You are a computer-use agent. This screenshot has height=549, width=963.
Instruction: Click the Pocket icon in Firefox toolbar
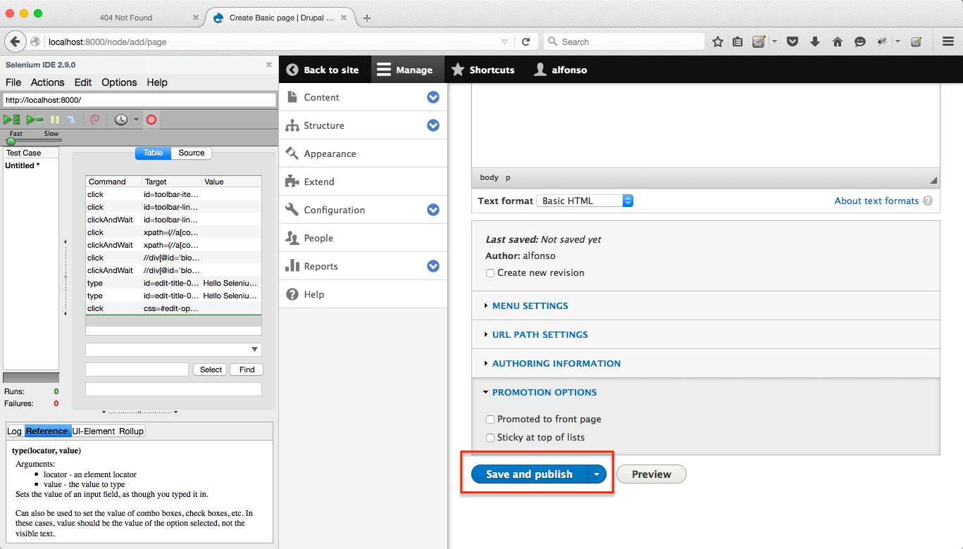coord(793,42)
